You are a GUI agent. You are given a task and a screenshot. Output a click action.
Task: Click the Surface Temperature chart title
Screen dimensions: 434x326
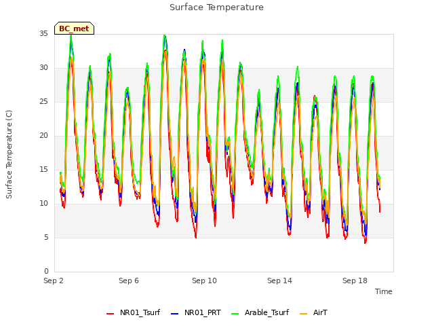[217, 7]
